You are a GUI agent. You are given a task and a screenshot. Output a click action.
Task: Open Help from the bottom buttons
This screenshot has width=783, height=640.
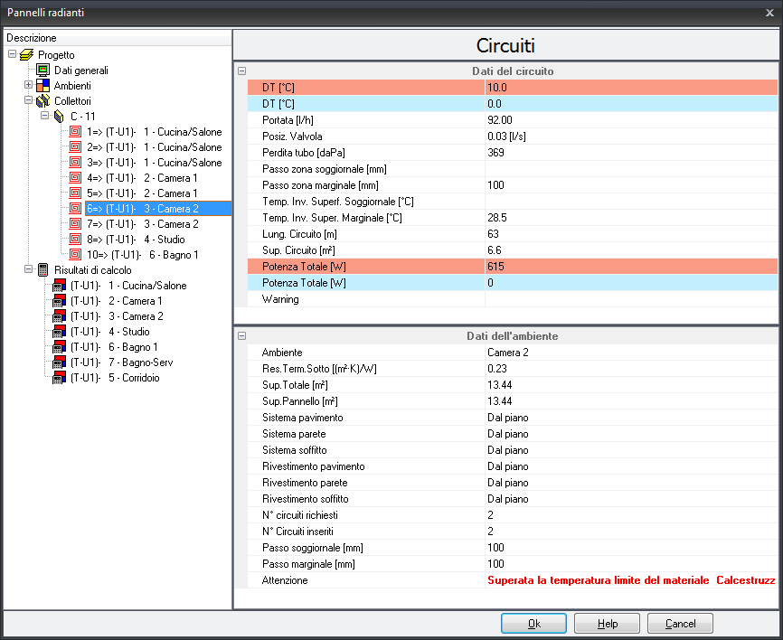coord(607,624)
